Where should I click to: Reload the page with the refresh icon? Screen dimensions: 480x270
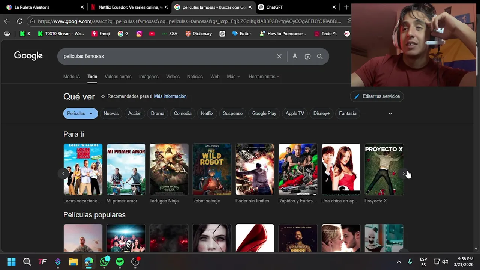19,21
